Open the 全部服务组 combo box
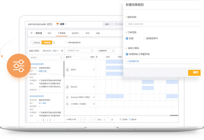 106,51
